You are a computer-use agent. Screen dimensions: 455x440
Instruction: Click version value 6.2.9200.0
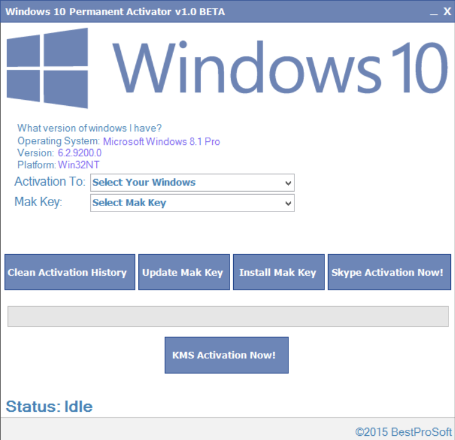point(80,153)
